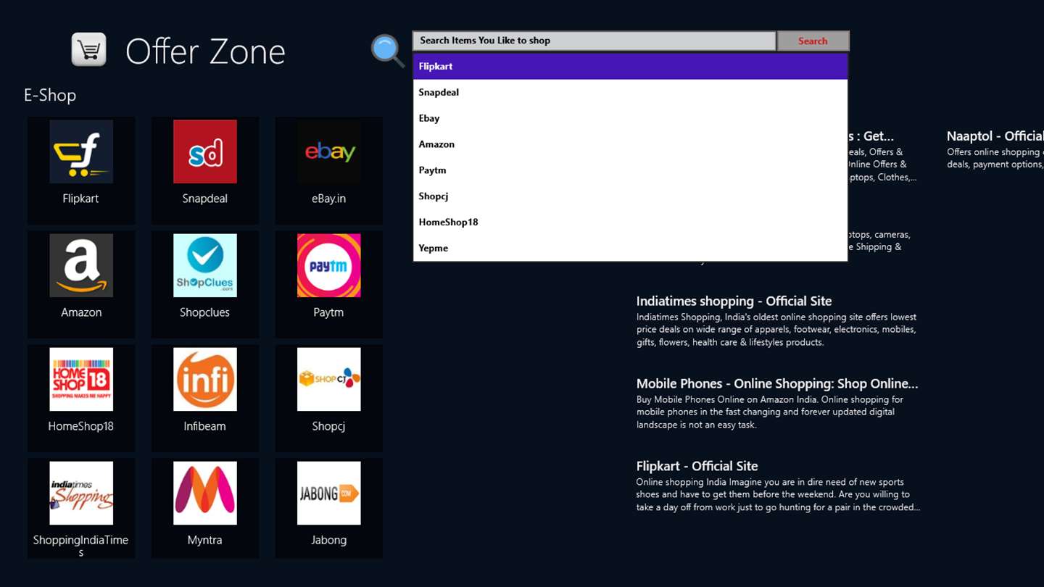Open the Flipkart shop tile
Screen dimensions: 1044x587
point(81,170)
